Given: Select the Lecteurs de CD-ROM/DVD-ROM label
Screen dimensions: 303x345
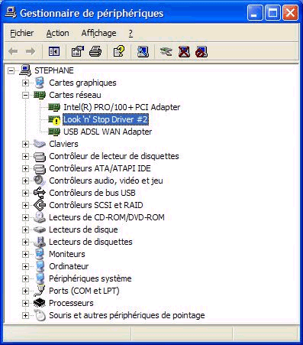Looking at the screenshot, I should [x=107, y=217].
